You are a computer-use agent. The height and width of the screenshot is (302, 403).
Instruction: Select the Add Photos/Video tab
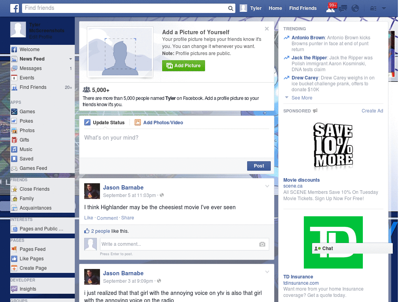click(159, 123)
